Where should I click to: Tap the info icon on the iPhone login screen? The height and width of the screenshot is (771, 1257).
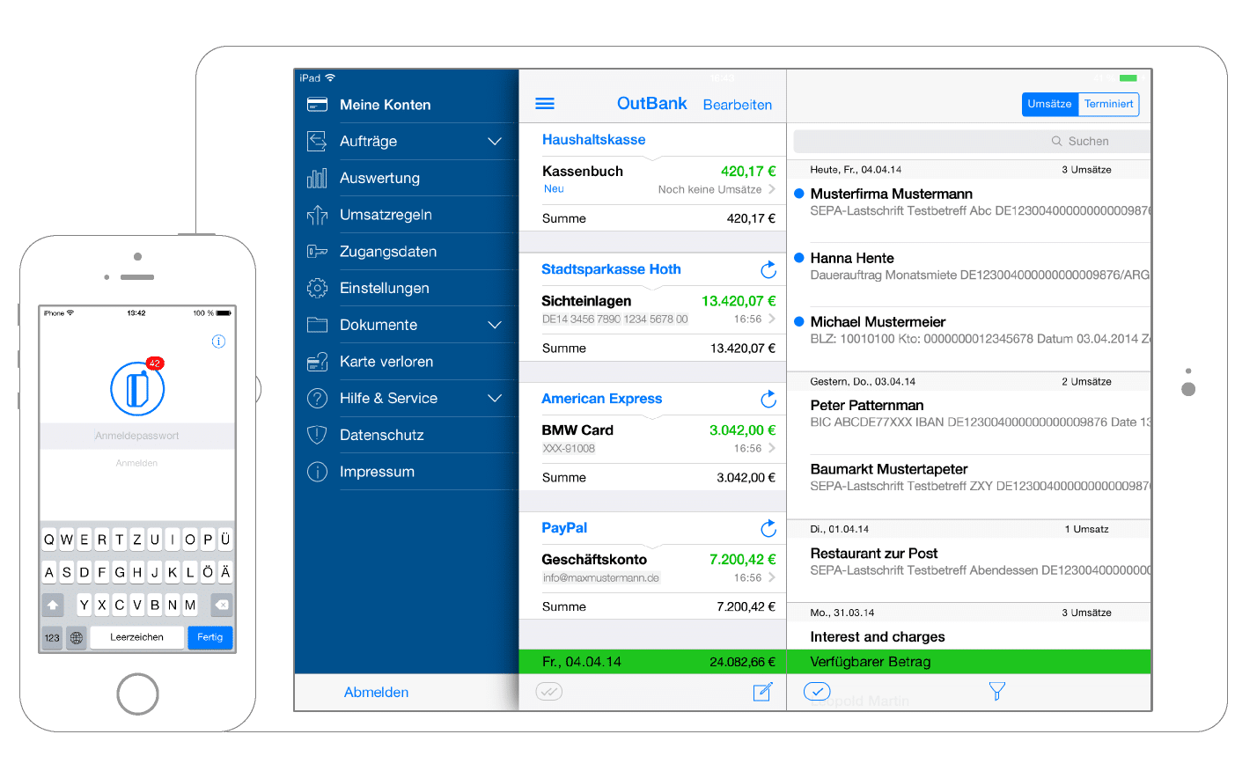pos(218,341)
